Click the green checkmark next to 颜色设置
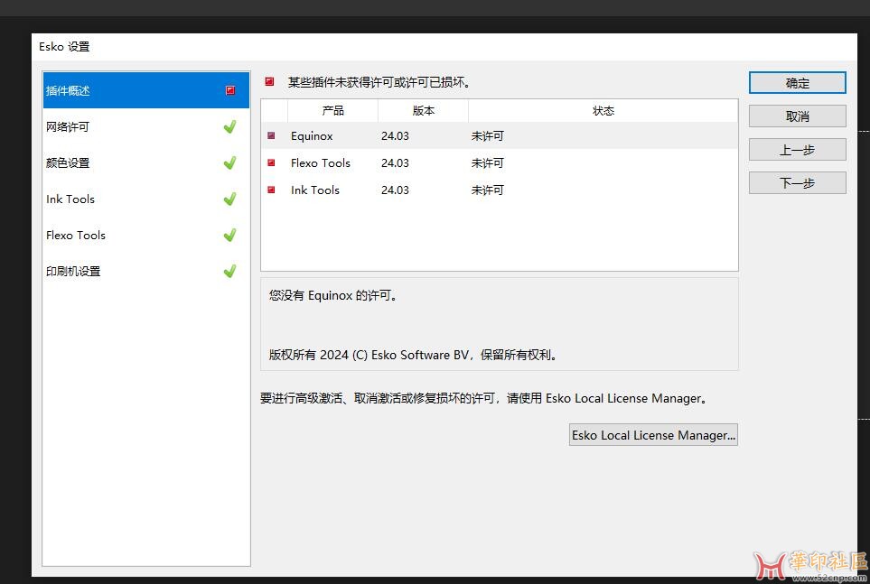The height and width of the screenshot is (584, 870). tap(229, 163)
